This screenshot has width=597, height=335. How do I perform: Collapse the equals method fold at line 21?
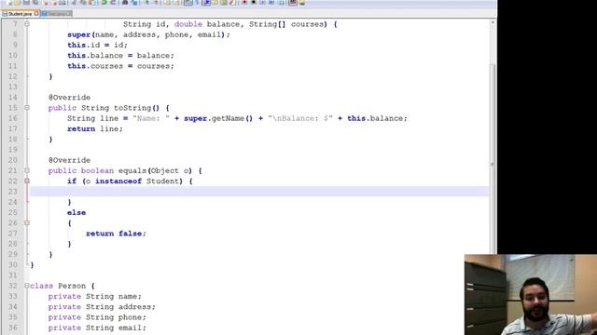[x=27, y=170]
